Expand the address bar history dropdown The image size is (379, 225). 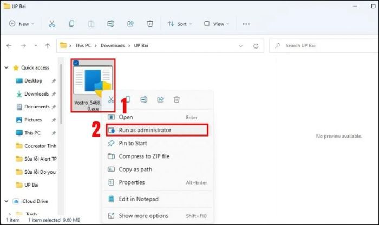click(x=241, y=46)
